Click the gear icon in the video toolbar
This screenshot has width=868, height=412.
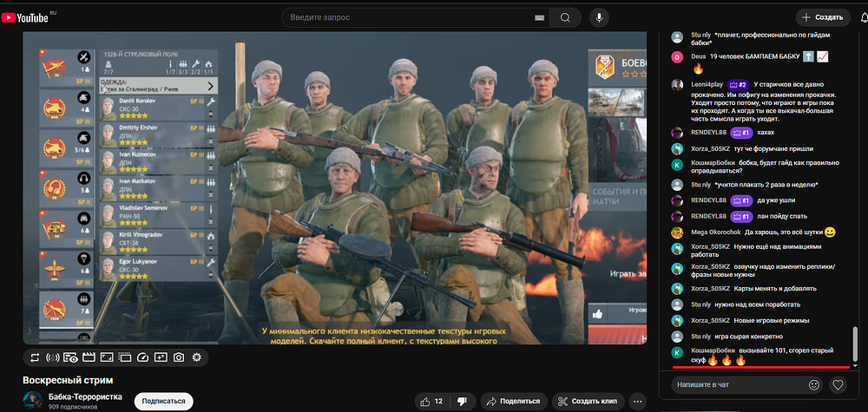point(196,356)
